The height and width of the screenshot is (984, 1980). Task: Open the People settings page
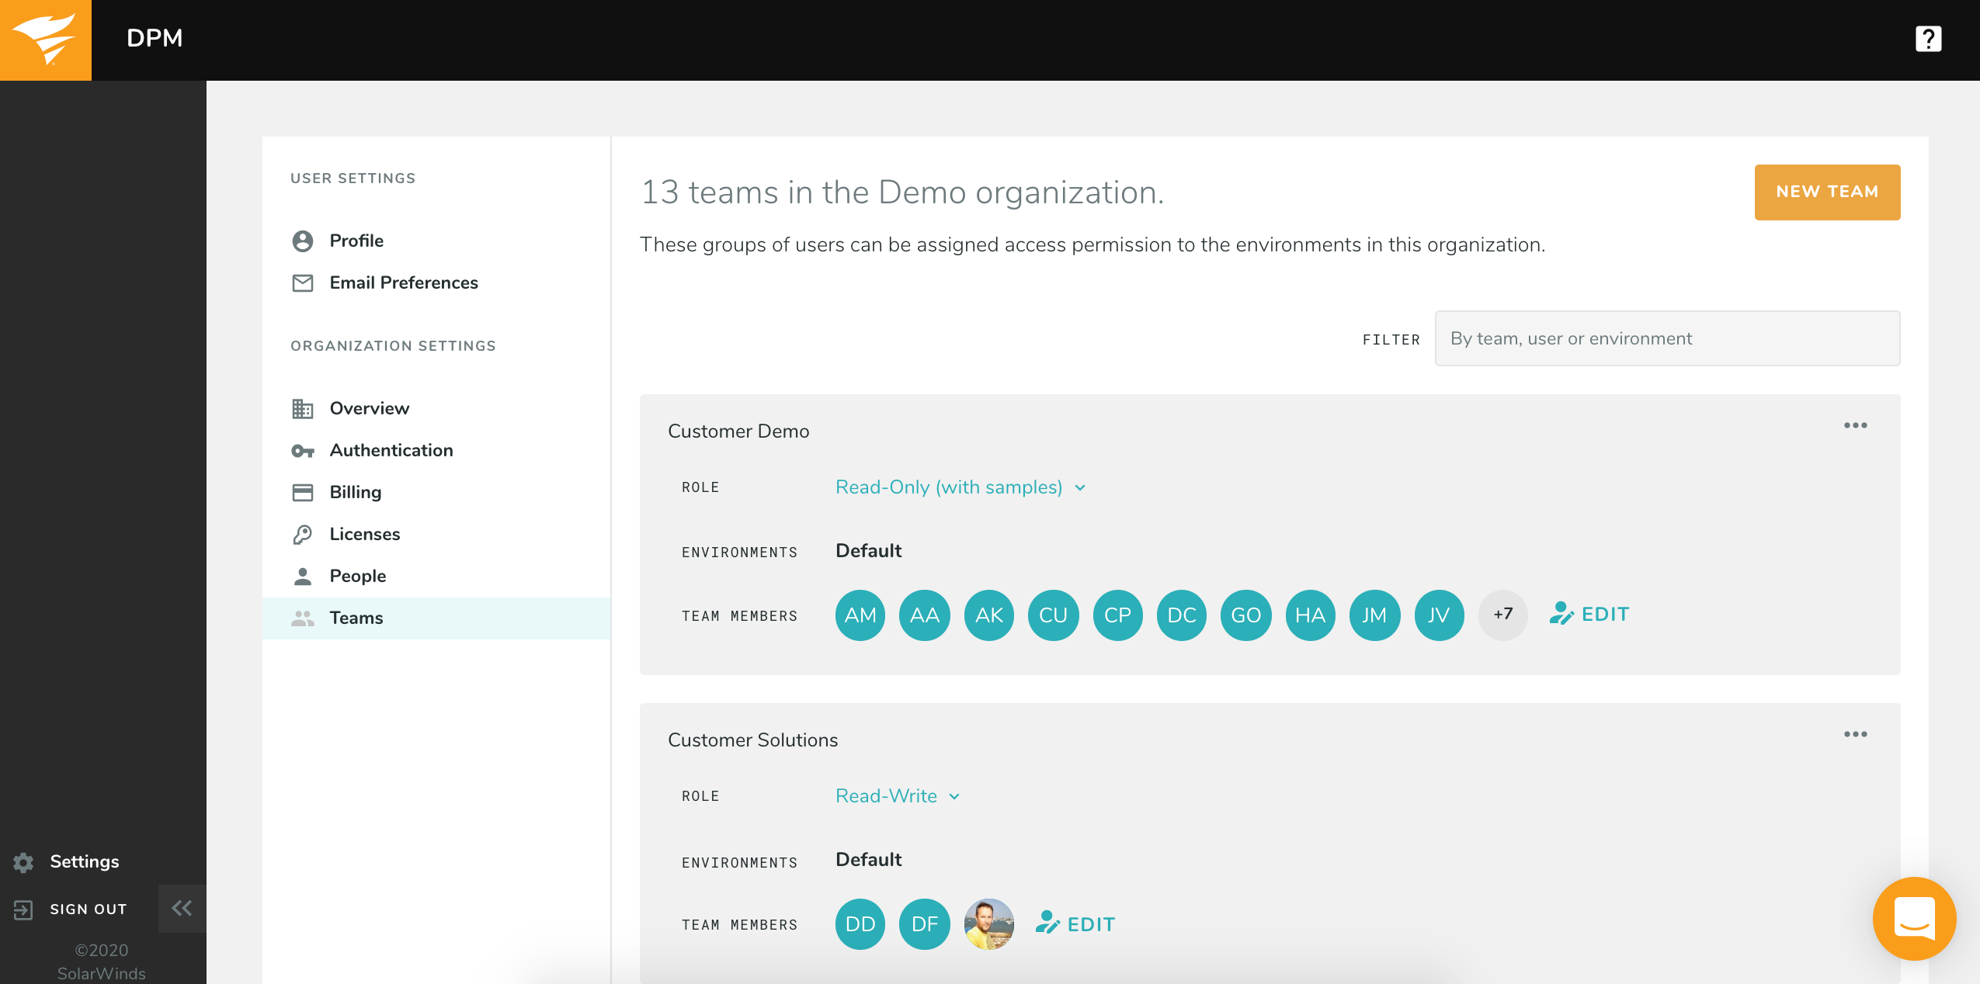coord(357,576)
